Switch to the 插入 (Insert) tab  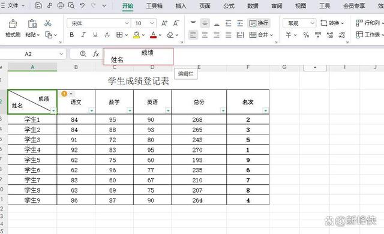(x=181, y=5)
